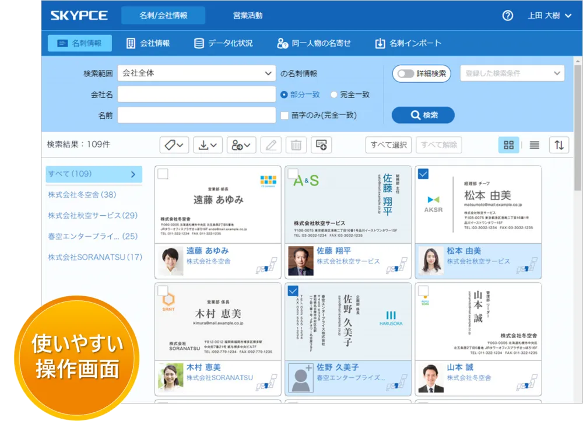Check 苗字のみ(完全一致) checkbox
This screenshot has height=421, width=583.
[285, 115]
